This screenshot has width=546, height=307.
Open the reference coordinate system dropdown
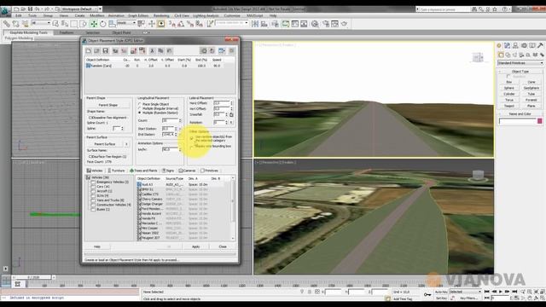pyautogui.click(x=126, y=23)
